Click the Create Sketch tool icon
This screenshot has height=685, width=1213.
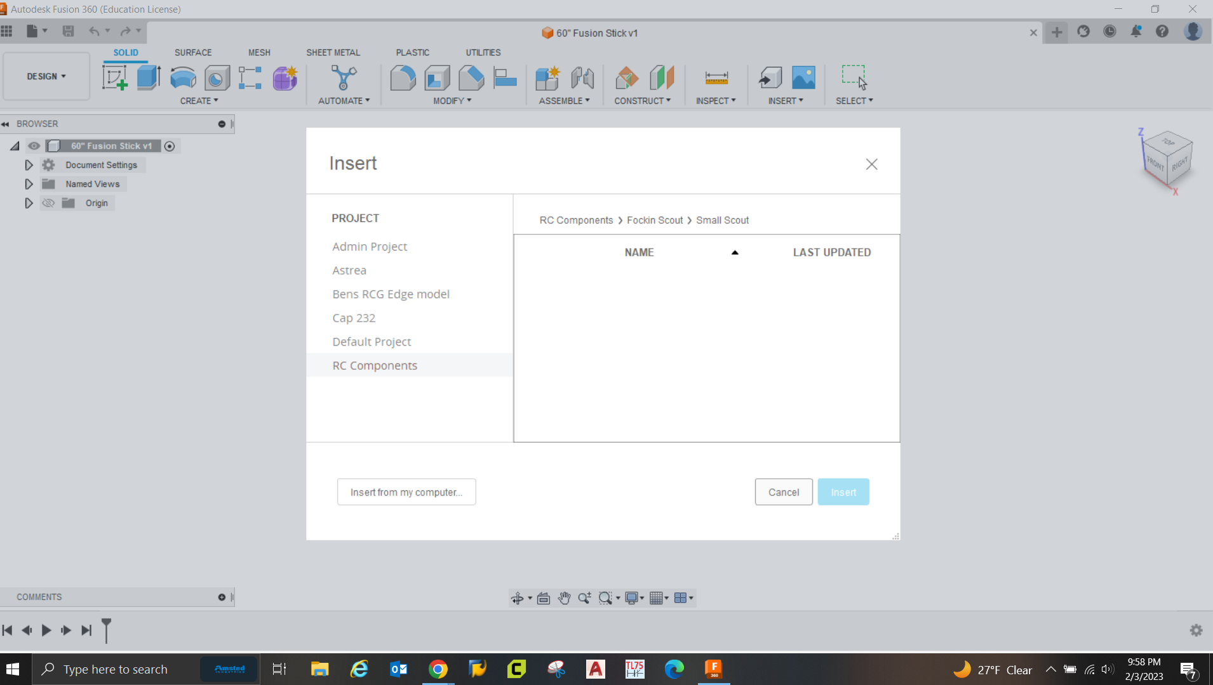click(x=114, y=78)
